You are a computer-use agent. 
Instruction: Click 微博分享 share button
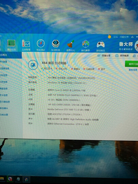pyautogui.click(x=104, y=56)
